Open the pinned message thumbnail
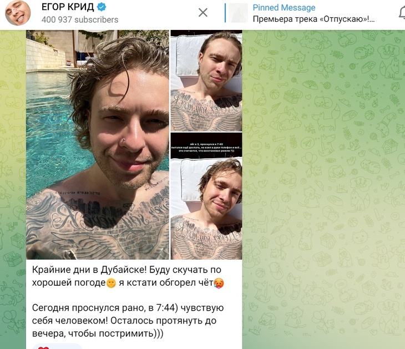The image size is (405, 349). coord(238,13)
